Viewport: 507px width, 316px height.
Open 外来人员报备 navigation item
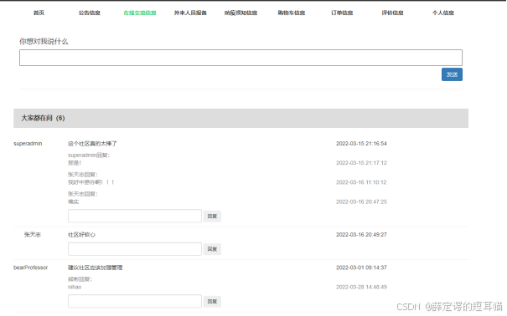[x=190, y=13]
